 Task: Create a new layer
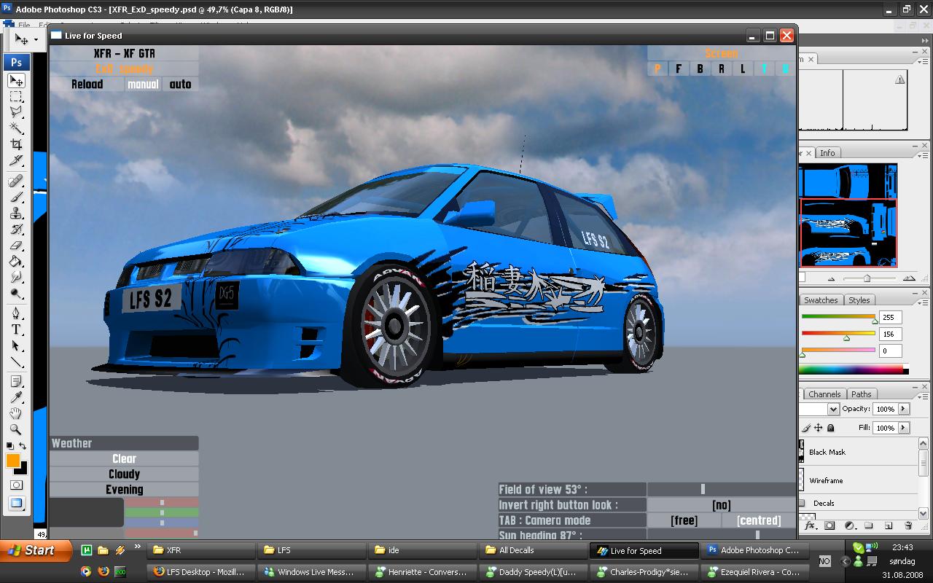[x=889, y=525]
